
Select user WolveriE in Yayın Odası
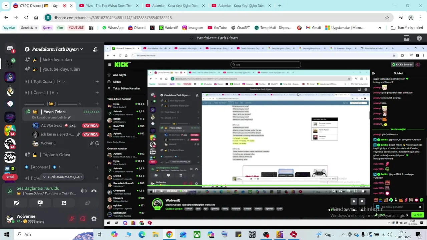pos(48,143)
